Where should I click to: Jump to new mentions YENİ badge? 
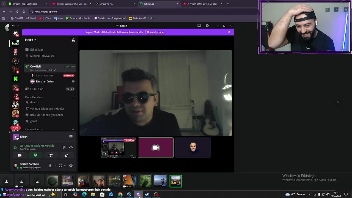click(x=16, y=128)
